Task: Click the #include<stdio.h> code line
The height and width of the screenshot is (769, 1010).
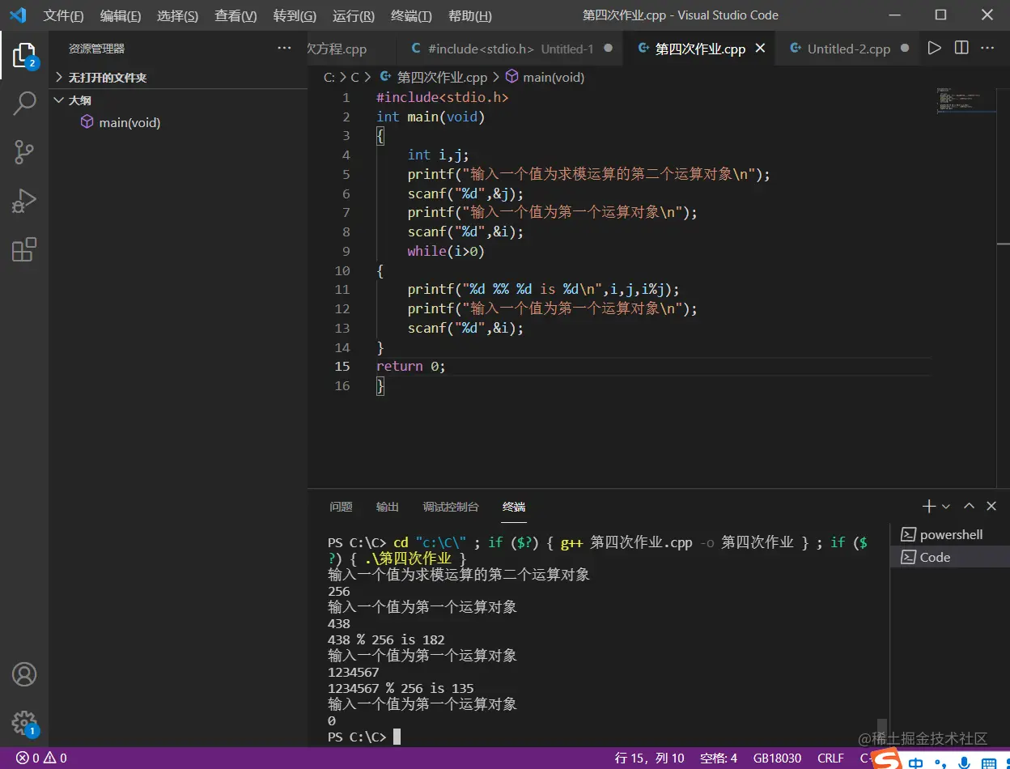Action: point(443,97)
